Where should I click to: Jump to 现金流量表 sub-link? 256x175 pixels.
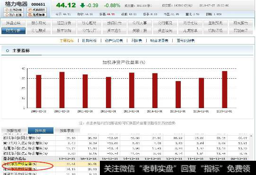(x=159, y=41)
